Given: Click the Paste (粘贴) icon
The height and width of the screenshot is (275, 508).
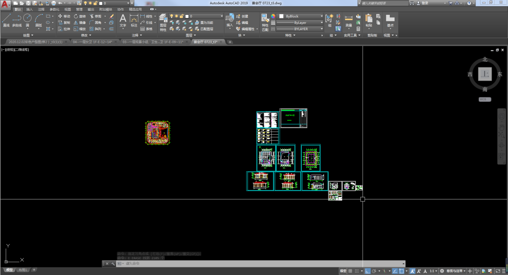Looking at the screenshot, I should [369, 20].
